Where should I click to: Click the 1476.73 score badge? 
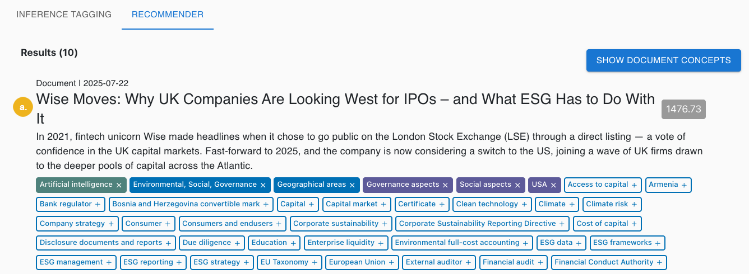[683, 110]
